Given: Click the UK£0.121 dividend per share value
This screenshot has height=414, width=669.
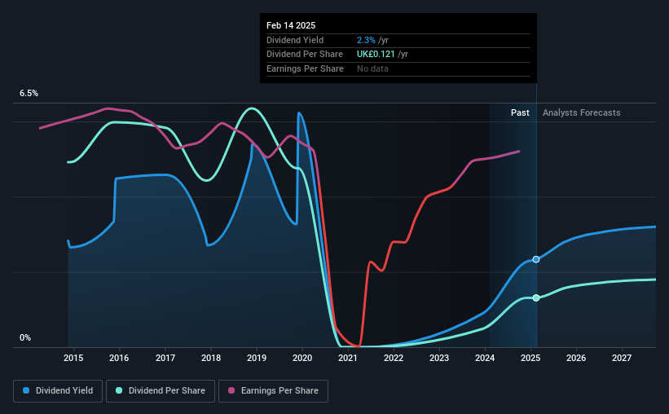Looking at the screenshot, I should 376,55.
